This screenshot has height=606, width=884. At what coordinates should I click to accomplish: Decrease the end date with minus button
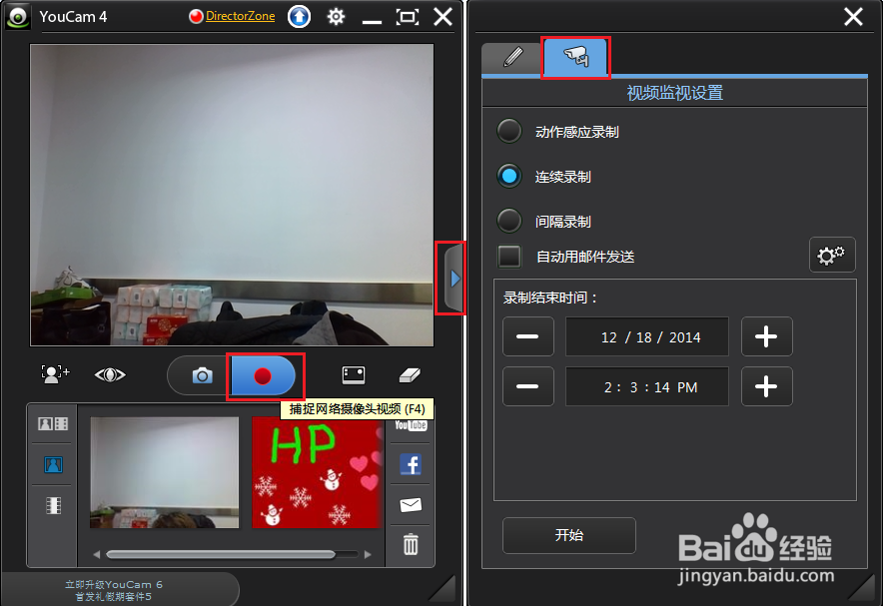click(528, 336)
